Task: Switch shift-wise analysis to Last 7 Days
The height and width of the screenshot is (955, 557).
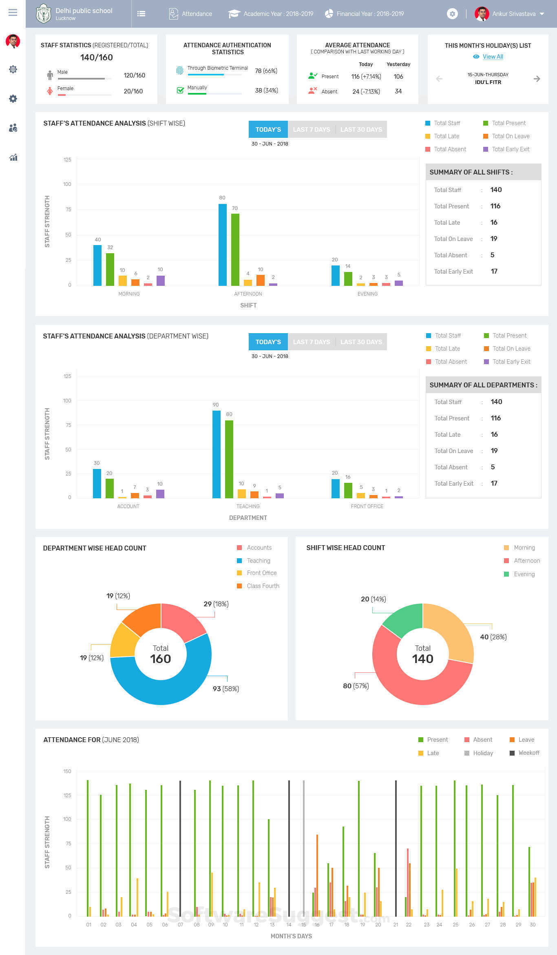Action: [312, 129]
